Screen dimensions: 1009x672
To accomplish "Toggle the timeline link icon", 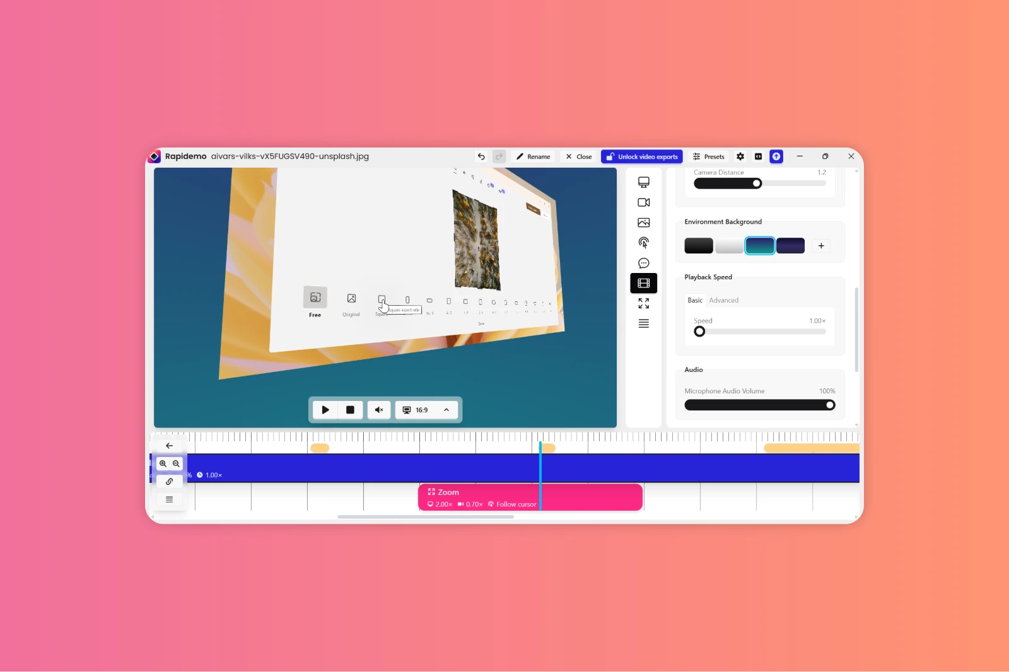I will pos(169,482).
